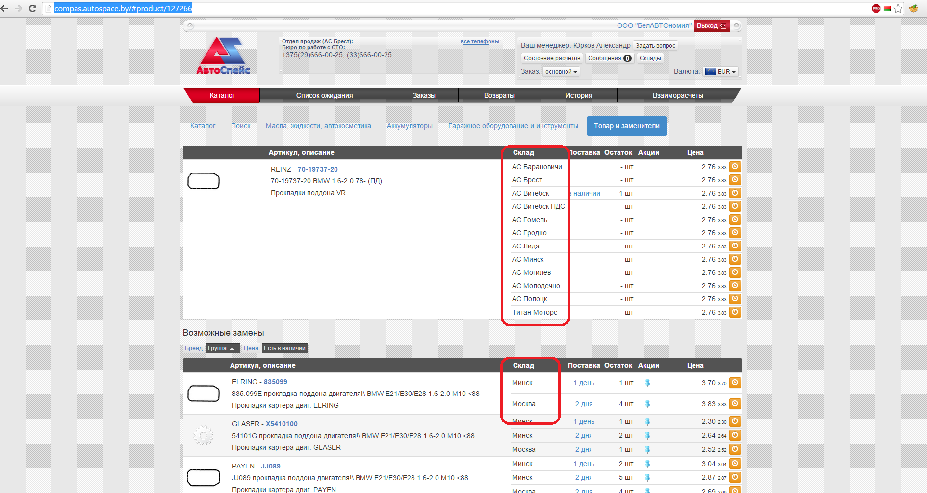Screen dimensions: 927x493
Task: Click the Состояние расчетов button
Action: pos(552,58)
